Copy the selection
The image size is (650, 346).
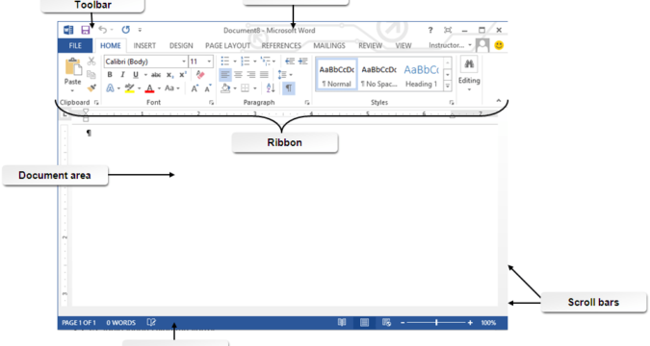[91, 75]
